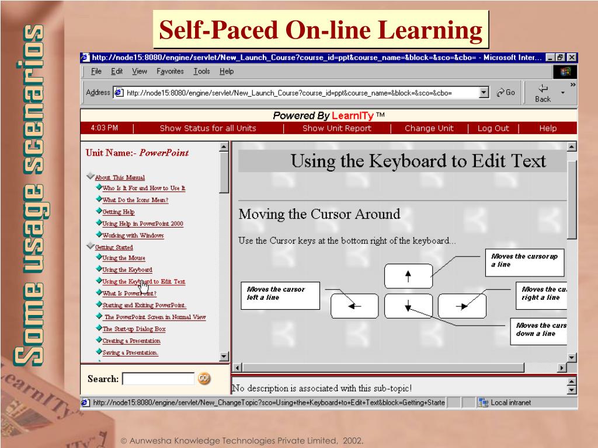Open Who Is It For and How to Use It

(x=144, y=188)
